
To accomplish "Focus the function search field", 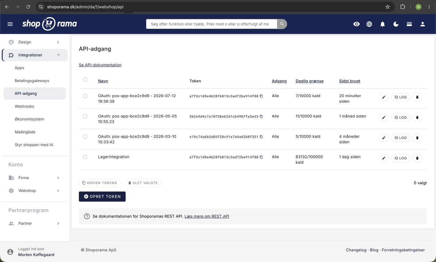I will pyautogui.click(x=211, y=24).
